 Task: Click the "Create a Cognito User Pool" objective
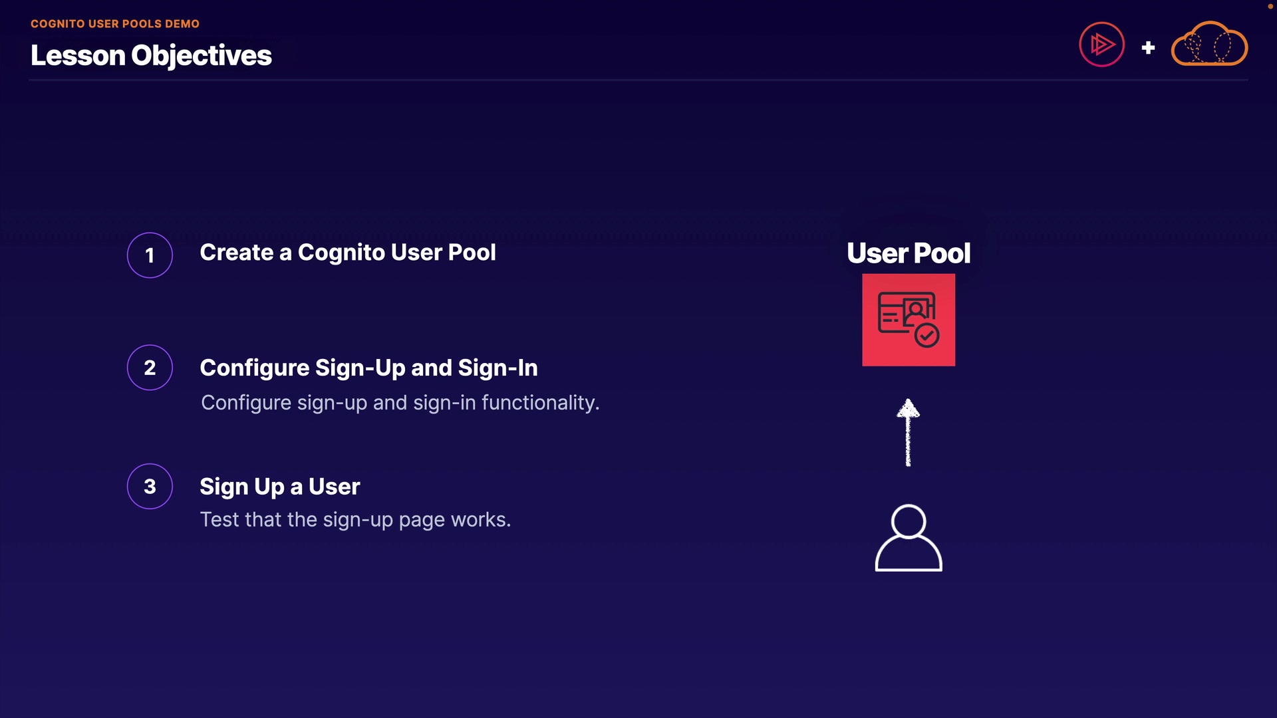(347, 253)
